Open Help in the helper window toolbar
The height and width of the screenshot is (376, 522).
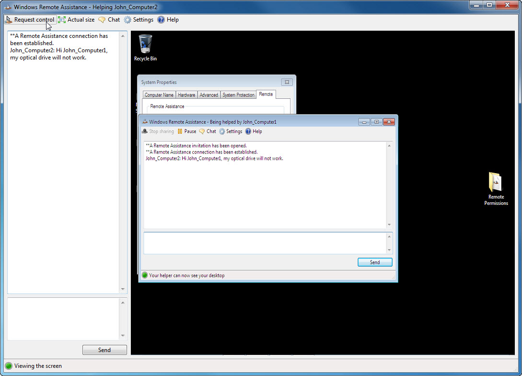[168, 20]
